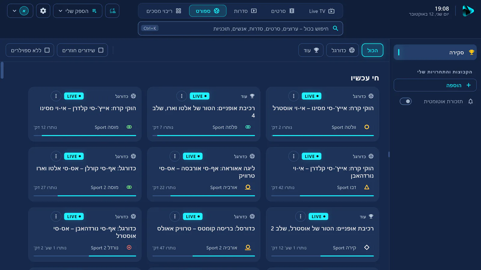Click the Sport נורדל 2 red channel icon
The image size is (481, 270).
point(129,247)
